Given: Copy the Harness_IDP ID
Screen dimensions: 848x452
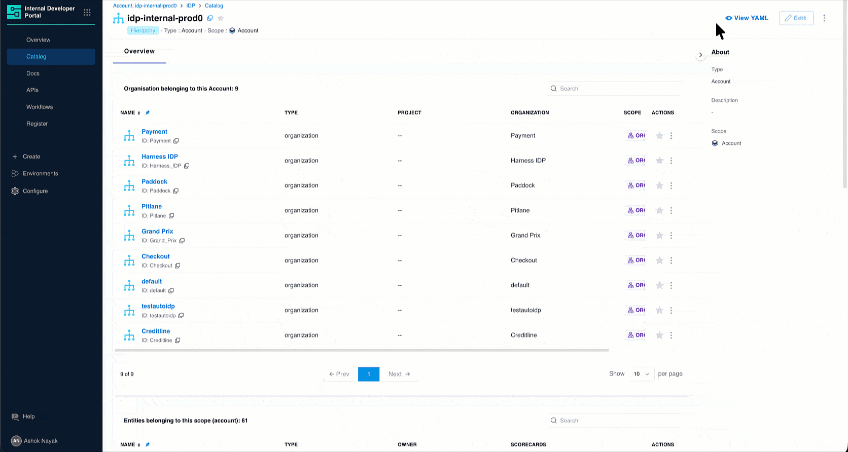Looking at the screenshot, I should pyautogui.click(x=187, y=166).
